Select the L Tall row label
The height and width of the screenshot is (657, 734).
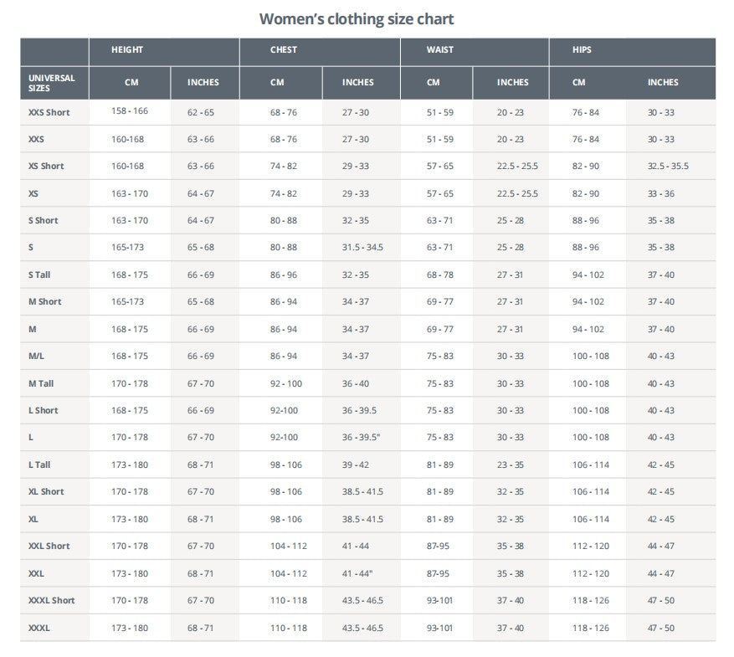39,465
